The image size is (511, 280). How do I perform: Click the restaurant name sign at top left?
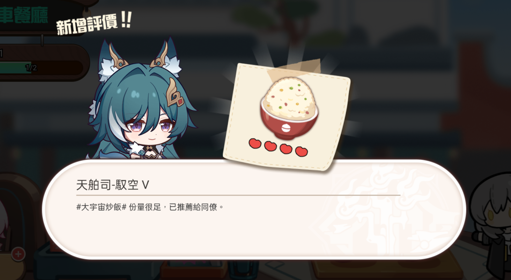[x=24, y=15]
